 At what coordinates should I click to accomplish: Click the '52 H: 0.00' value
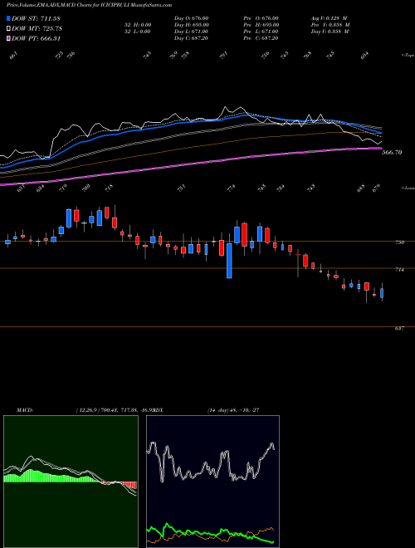pos(137,25)
